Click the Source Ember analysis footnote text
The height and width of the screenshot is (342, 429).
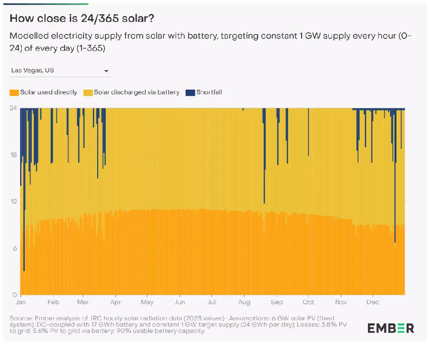pyautogui.click(x=178, y=324)
